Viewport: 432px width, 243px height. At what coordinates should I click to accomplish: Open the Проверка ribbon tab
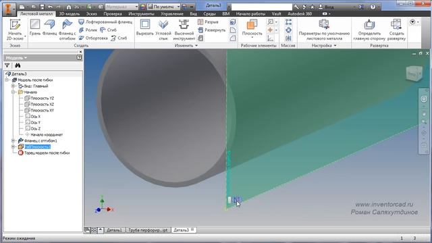point(113,13)
